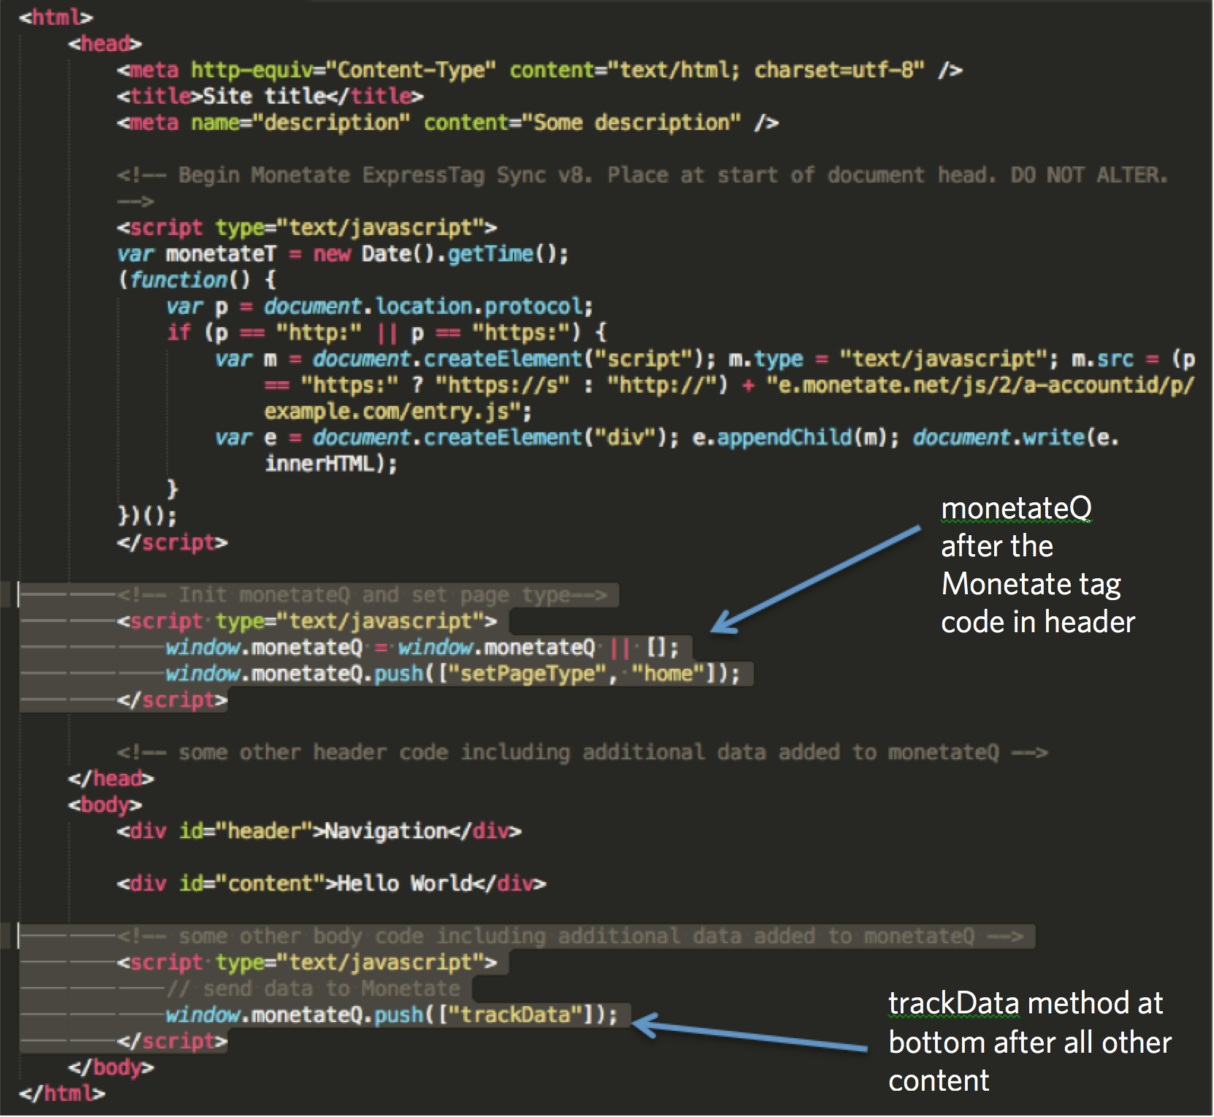Click the 'e.monetate.net/js/2/a-accountid/p/' URL string

[x=980, y=385]
